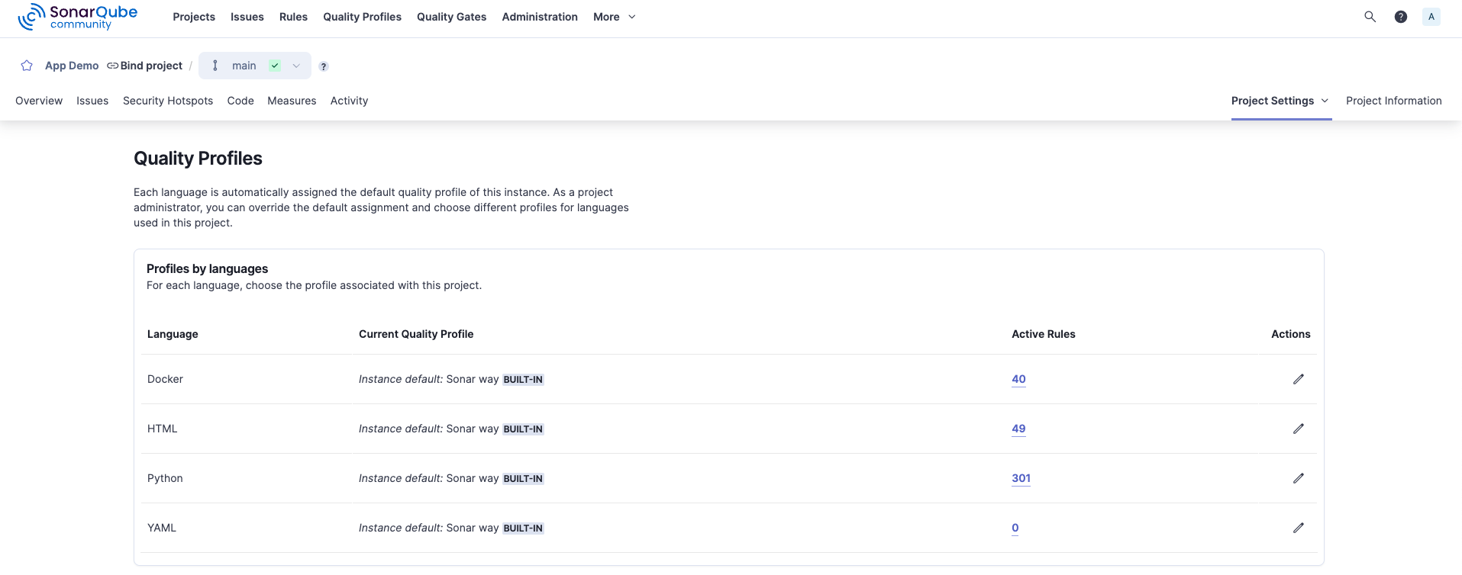Open the Rules page

click(293, 17)
